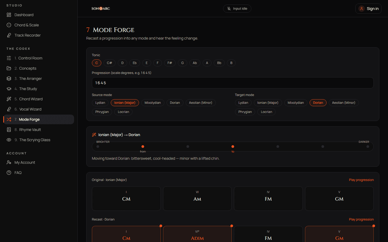This screenshot has height=242, width=388.
Task: Select Phrygian target mode
Action: click(x=245, y=112)
